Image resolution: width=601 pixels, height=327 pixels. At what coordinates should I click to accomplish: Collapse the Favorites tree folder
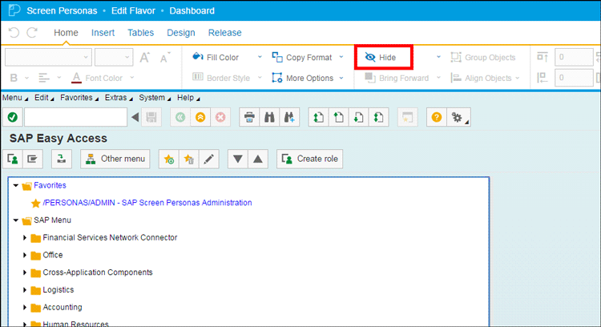tap(16, 185)
